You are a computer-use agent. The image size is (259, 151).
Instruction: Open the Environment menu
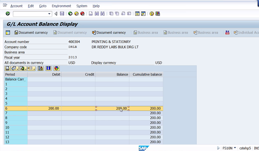pos(61,6)
